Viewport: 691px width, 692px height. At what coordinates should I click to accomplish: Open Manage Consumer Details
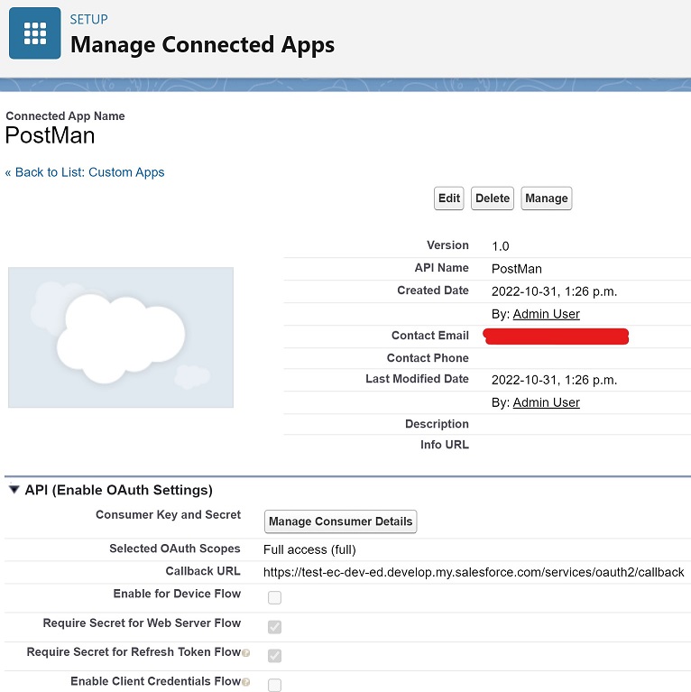click(x=340, y=521)
